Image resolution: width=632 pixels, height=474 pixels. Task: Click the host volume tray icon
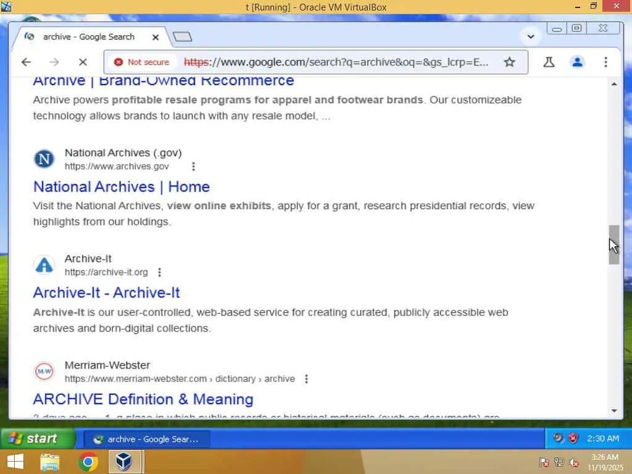pos(574,463)
